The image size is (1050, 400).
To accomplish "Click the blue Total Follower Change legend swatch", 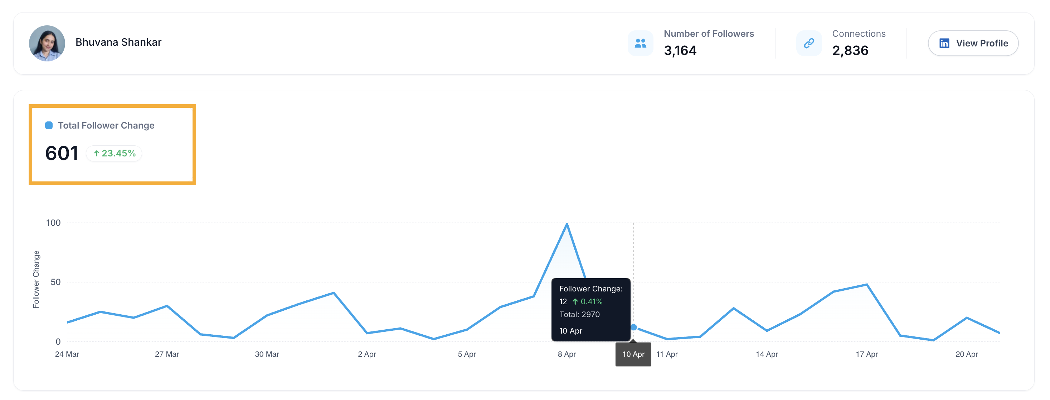I will tap(49, 125).
